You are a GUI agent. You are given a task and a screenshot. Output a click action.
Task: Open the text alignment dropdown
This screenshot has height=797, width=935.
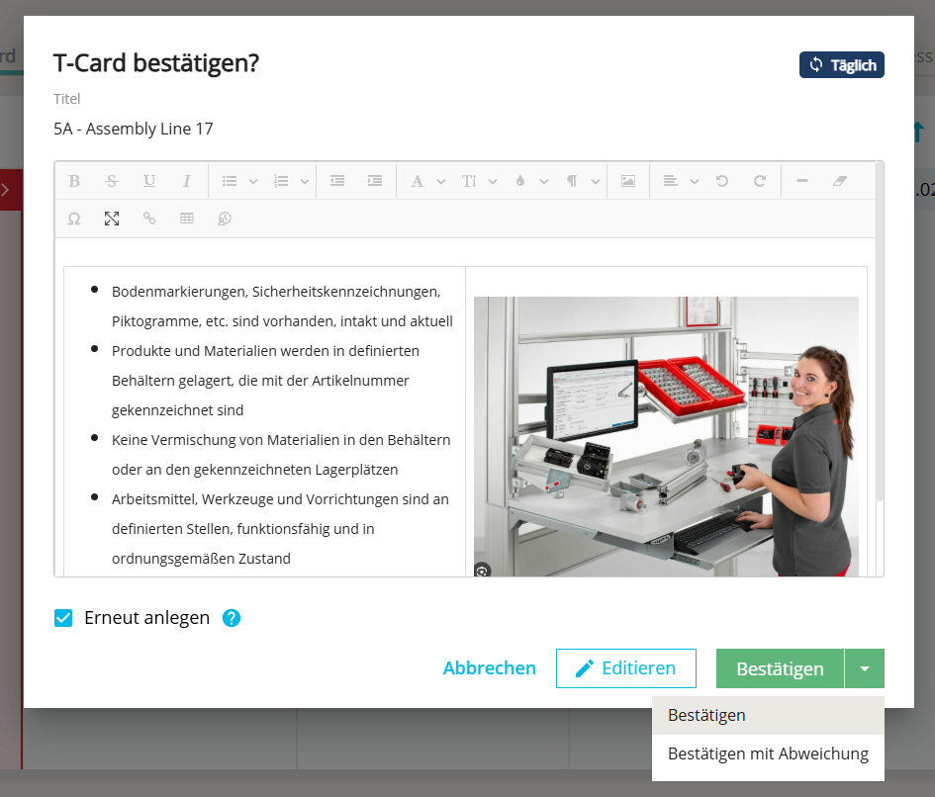click(x=694, y=182)
